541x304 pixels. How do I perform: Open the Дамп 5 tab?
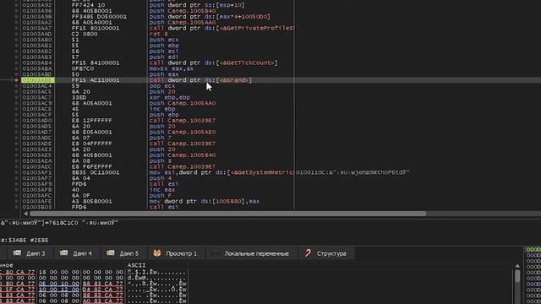[x=123, y=253]
